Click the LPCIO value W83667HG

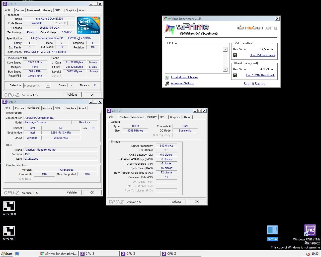[x=61, y=138]
